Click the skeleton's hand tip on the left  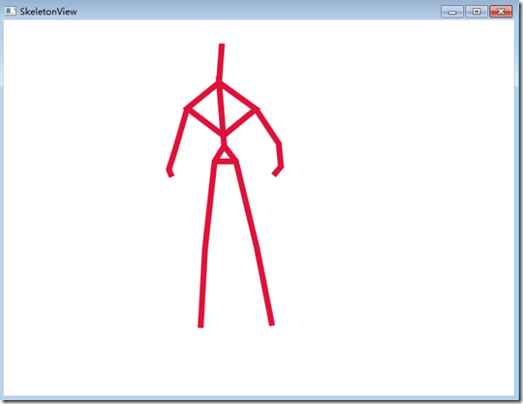point(170,174)
